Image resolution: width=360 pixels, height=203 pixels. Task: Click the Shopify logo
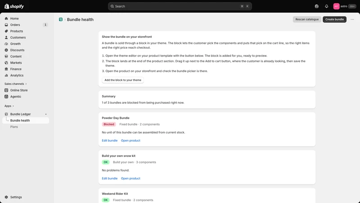point(14,6)
